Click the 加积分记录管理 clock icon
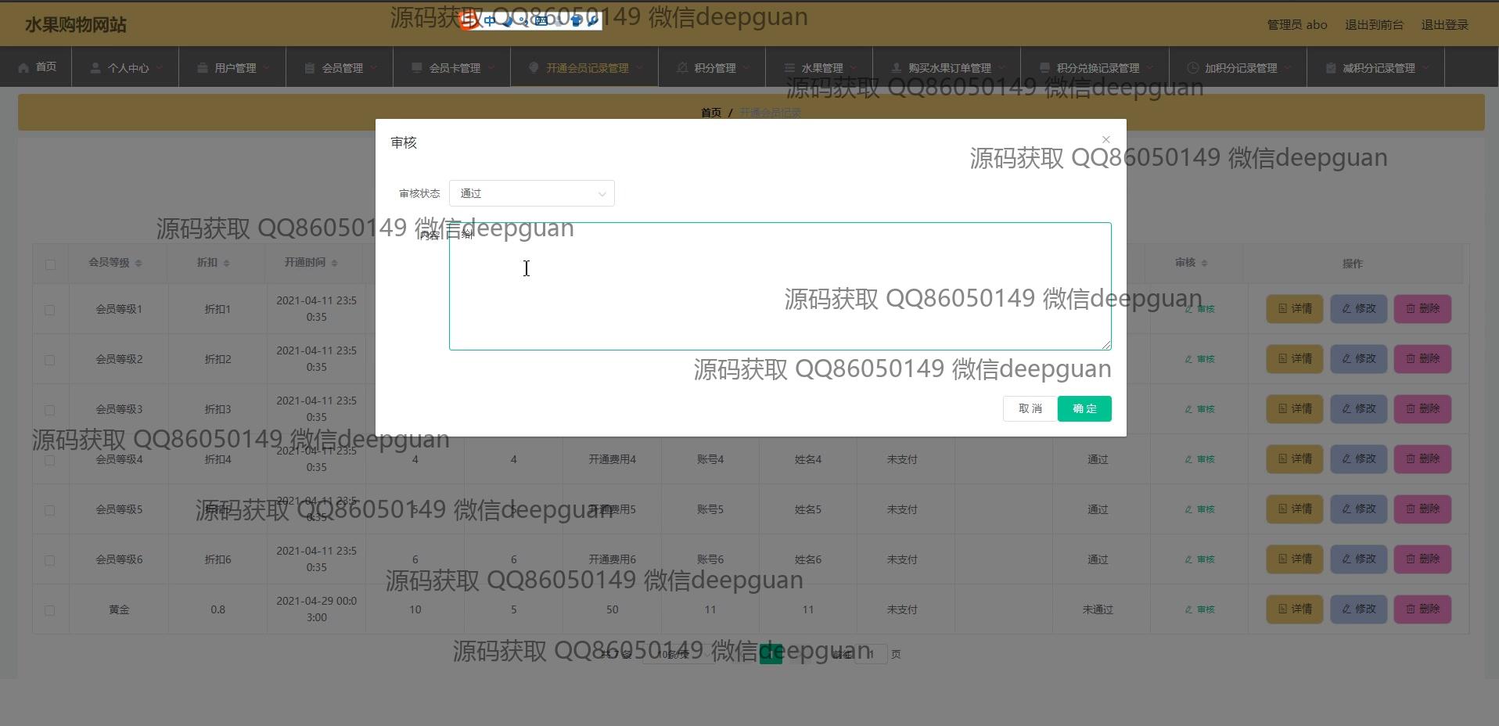Viewport: 1499px width, 726px height. pyautogui.click(x=1192, y=68)
